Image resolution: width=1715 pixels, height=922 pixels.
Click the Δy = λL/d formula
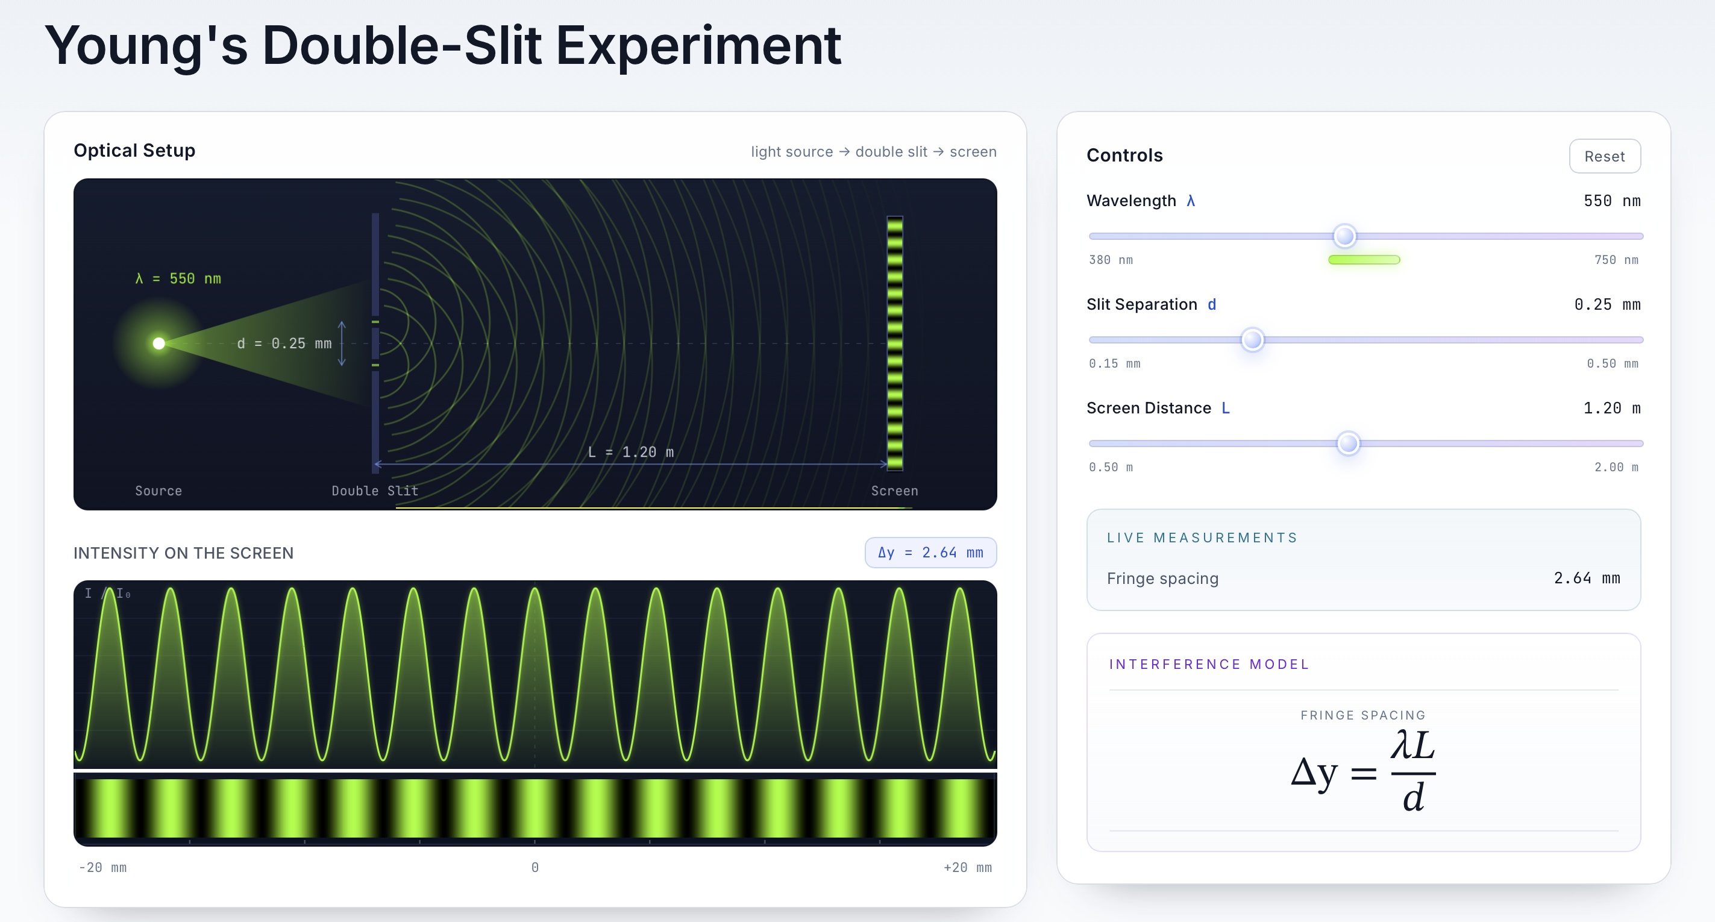point(1363,770)
